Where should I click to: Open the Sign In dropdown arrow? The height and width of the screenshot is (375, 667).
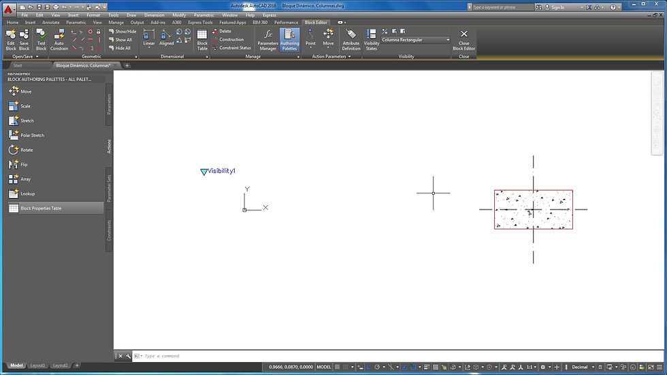coord(582,7)
